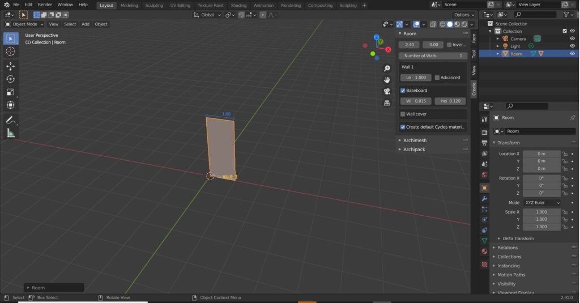580x303 pixels.
Task: Enable the Wall cover checkbox
Action: click(403, 114)
